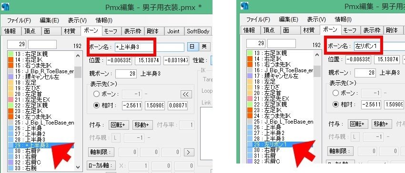
Task: Switch to Joint tab in left window
Action: [x=173, y=31]
